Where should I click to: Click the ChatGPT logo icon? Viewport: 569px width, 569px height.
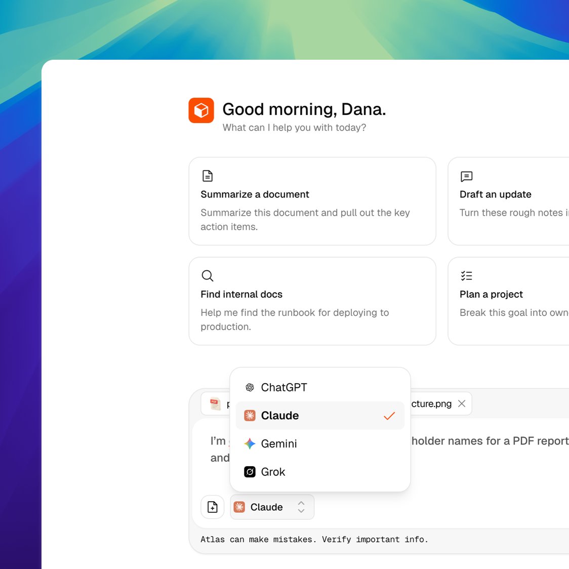point(250,388)
